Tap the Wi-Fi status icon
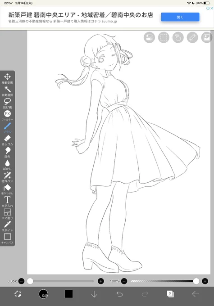 coord(189,3)
